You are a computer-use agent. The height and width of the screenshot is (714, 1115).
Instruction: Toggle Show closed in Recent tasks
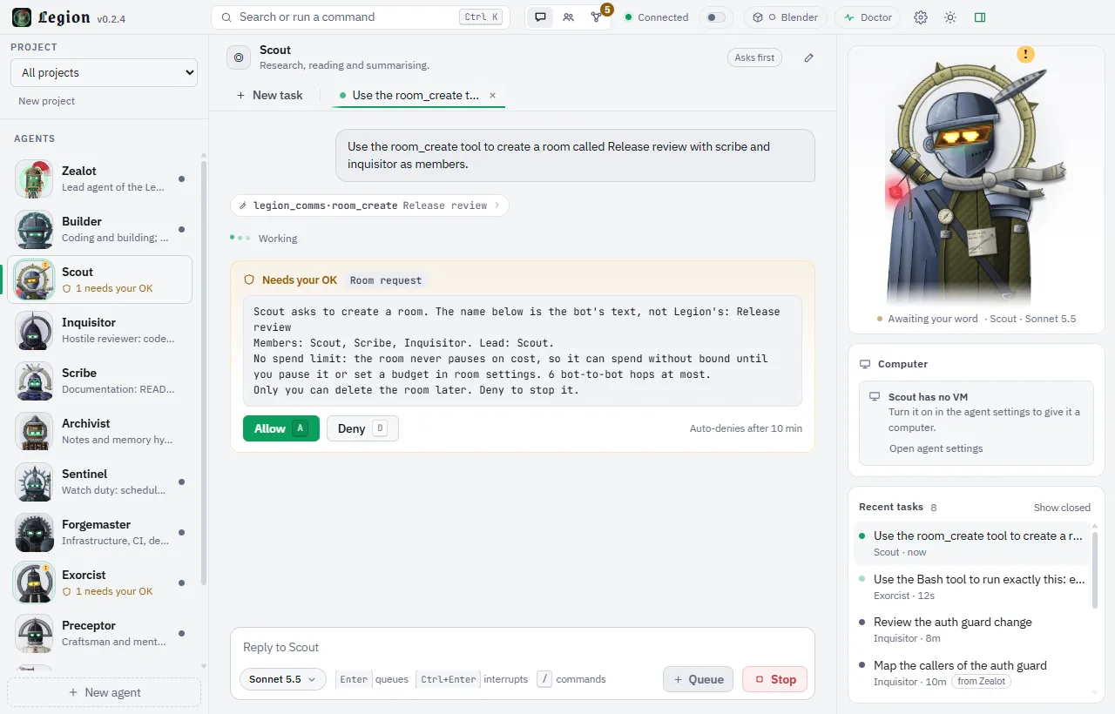pyautogui.click(x=1062, y=508)
